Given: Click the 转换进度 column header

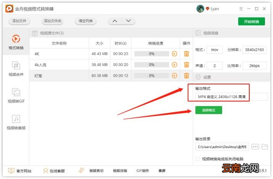Looking at the screenshot, I should (156, 43).
